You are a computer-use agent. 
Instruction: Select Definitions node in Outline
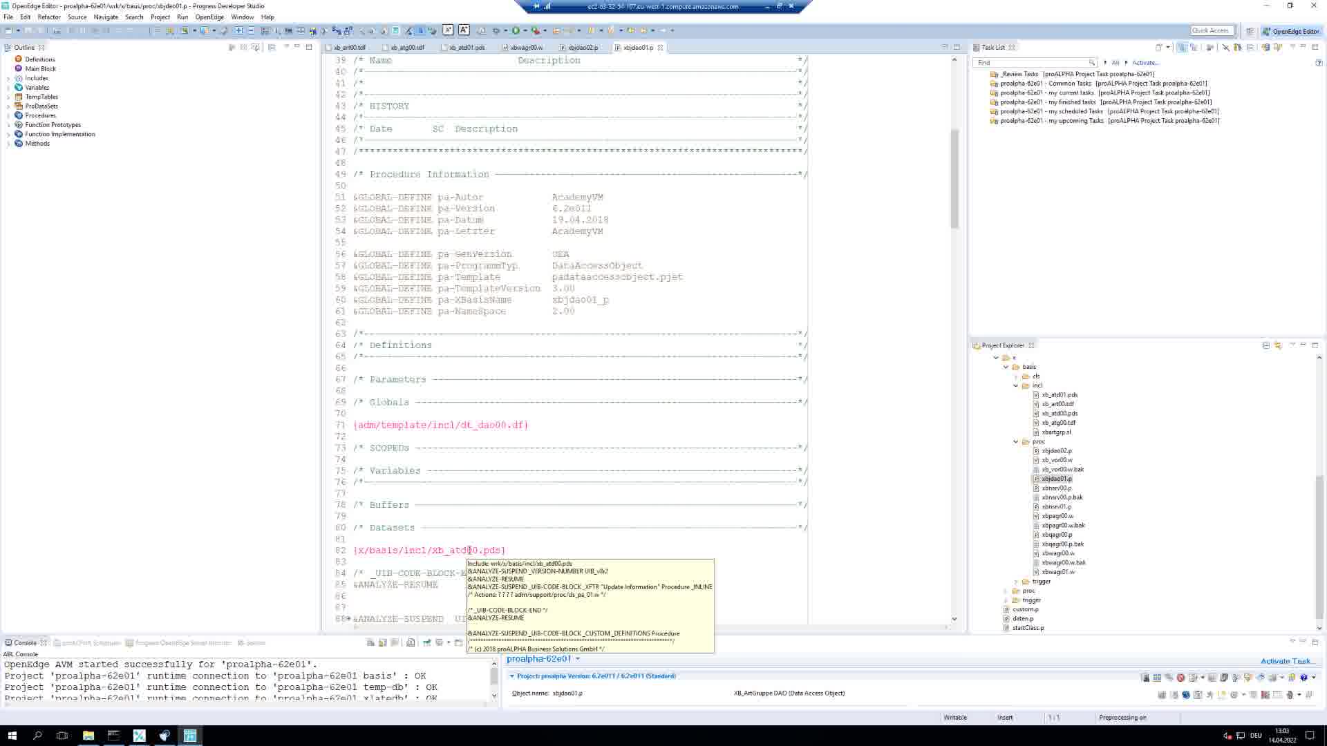pyautogui.click(x=40, y=59)
